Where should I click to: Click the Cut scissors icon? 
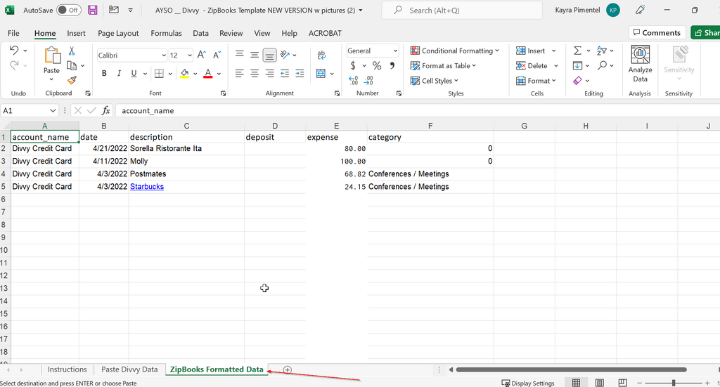(72, 51)
